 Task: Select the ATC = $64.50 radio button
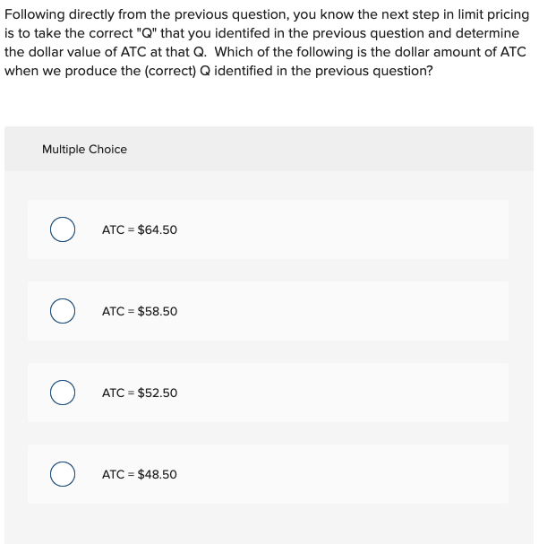(62, 230)
